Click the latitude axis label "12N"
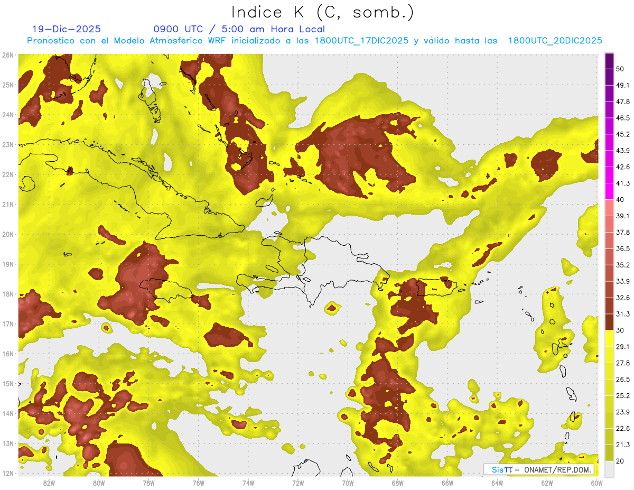634x490 pixels. click(x=8, y=473)
